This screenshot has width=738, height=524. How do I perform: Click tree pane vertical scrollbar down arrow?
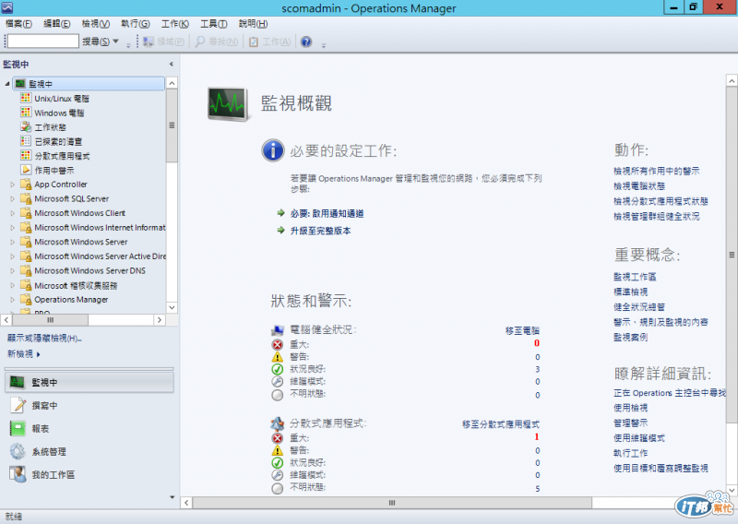point(172,307)
